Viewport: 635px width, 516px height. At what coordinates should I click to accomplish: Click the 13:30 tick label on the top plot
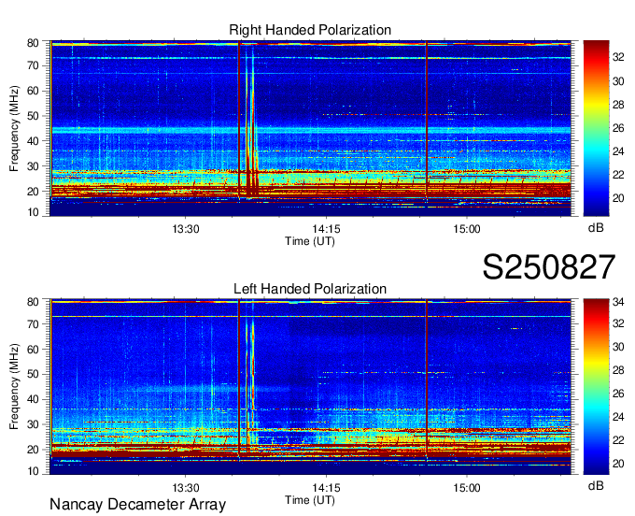186,229
